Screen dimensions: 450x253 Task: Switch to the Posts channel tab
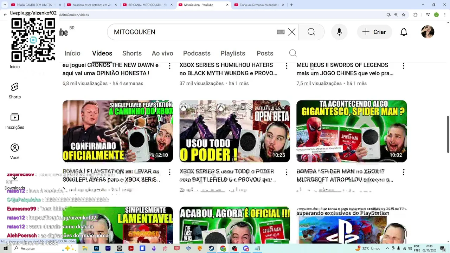pyautogui.click(x=265, y=53)
